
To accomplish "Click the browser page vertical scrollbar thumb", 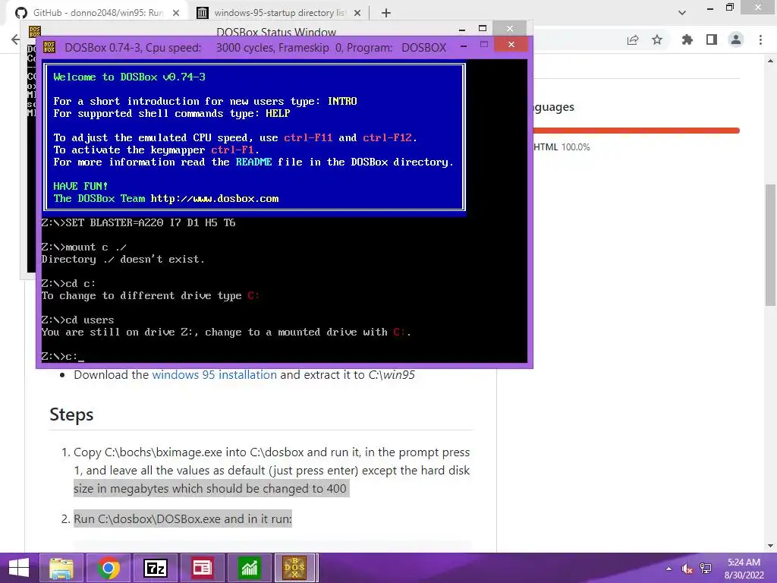I will (x=771, y=245).
